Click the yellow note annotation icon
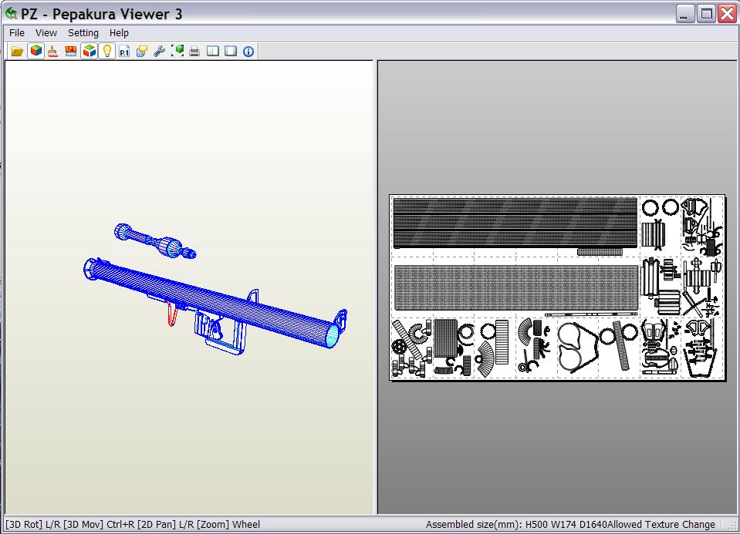 coord(142,52)
